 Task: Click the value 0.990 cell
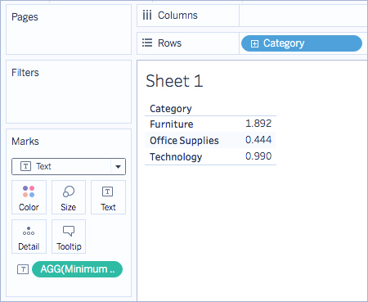click(x=258, y=156)
